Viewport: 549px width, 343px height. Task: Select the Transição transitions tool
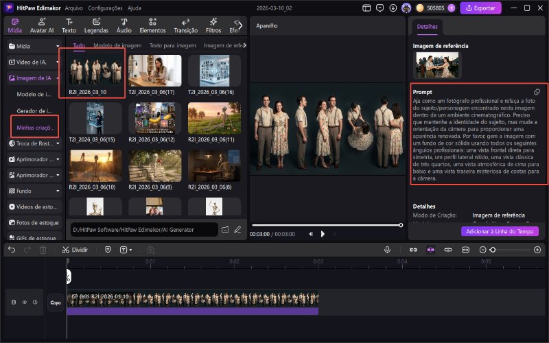pos(185,26)
